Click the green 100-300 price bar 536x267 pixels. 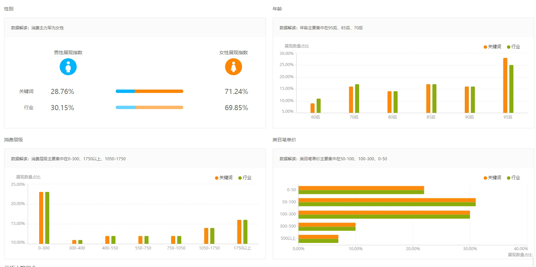point(384,217)
